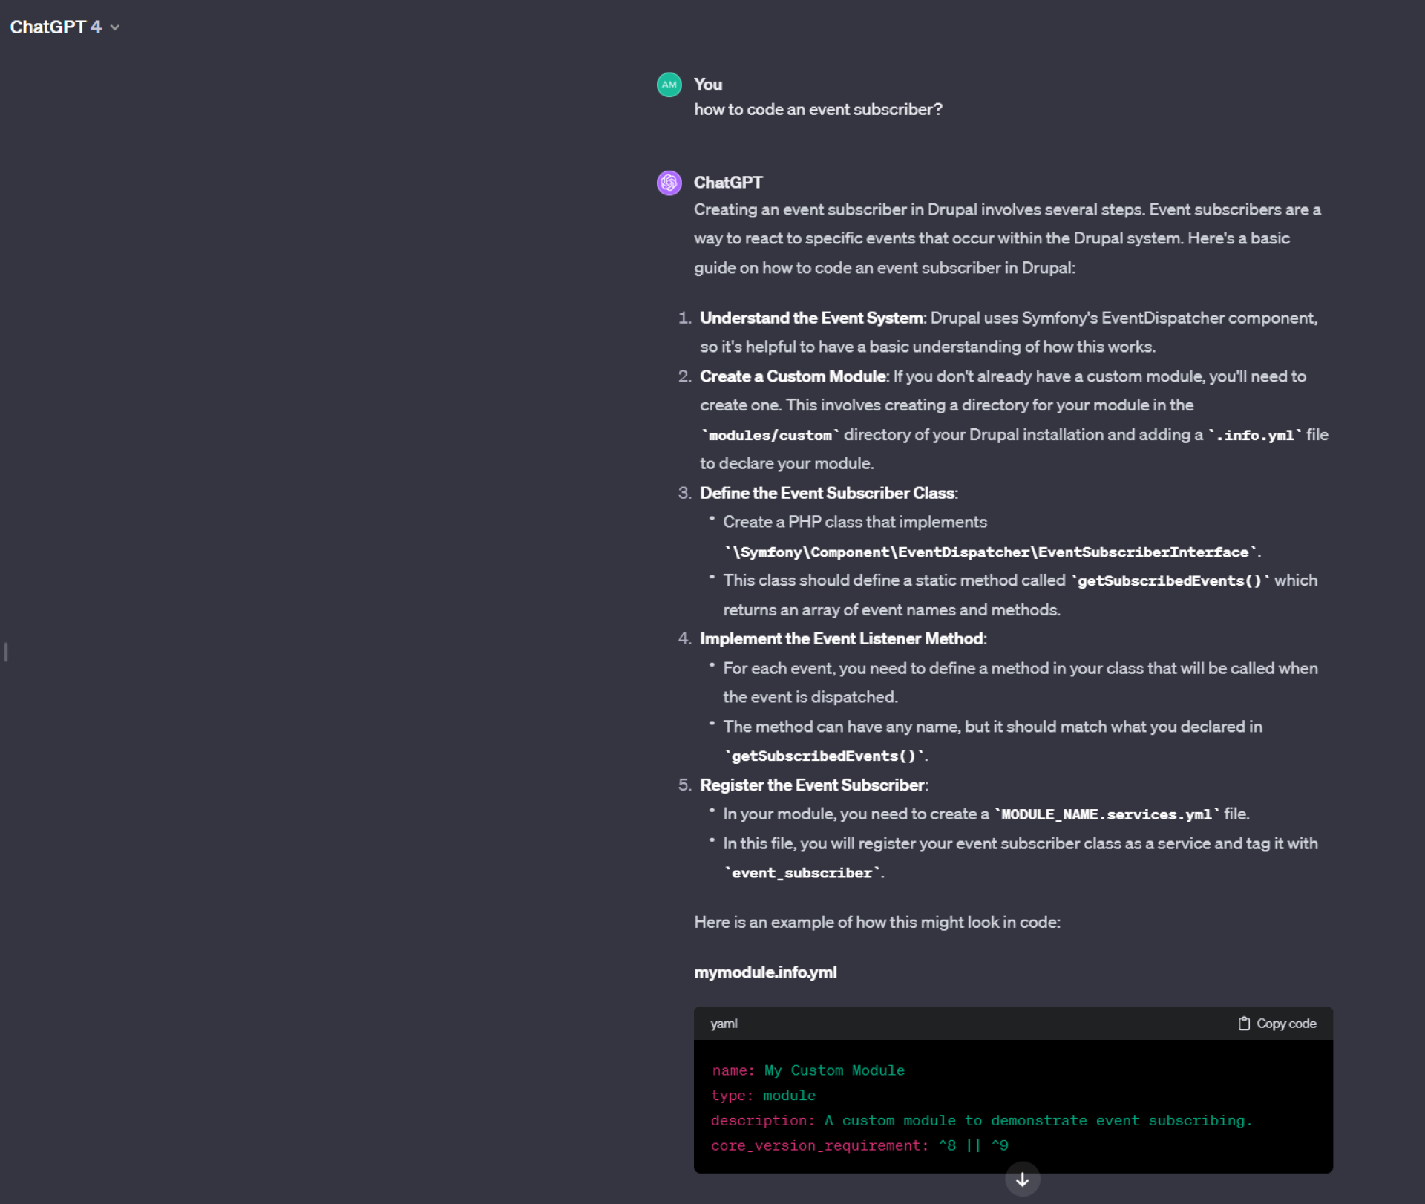
Task: Click the chevron next to ChatGPT 4
Action: (114, 27)
